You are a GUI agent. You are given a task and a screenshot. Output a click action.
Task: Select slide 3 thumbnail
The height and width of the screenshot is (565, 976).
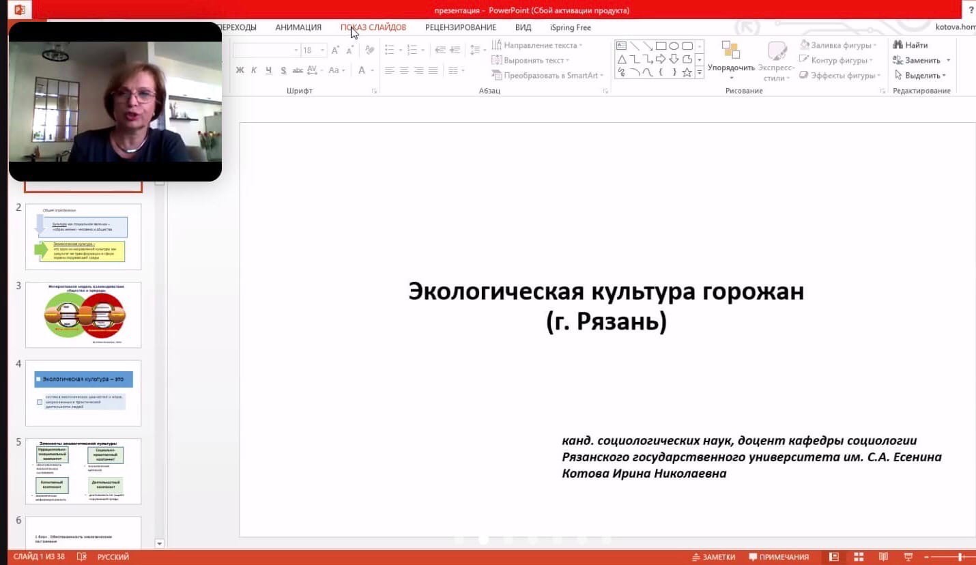tap(83, 315)
